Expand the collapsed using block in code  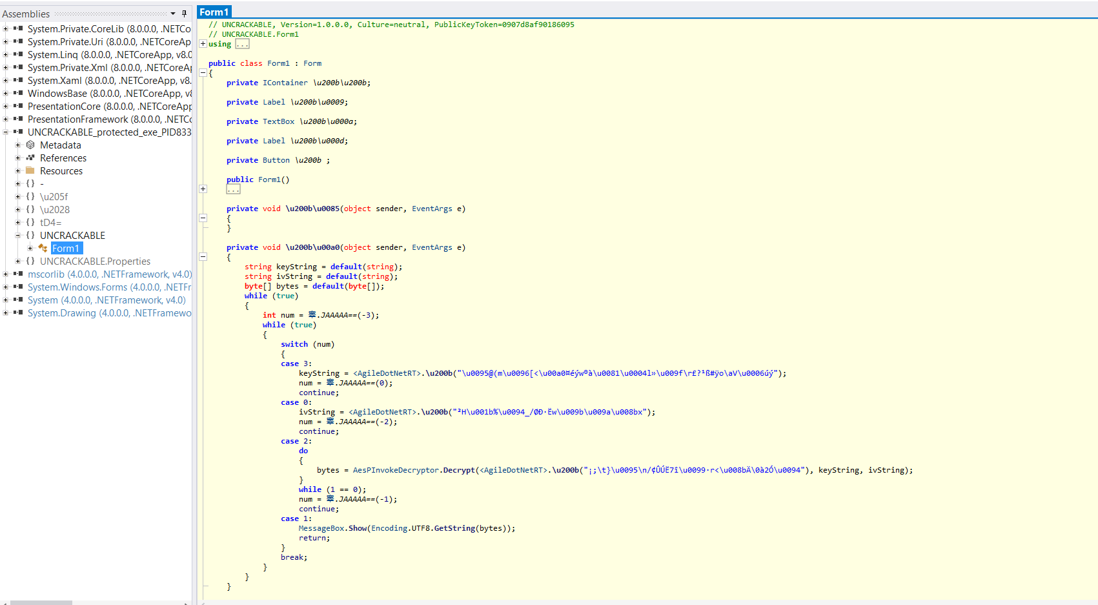203,44
